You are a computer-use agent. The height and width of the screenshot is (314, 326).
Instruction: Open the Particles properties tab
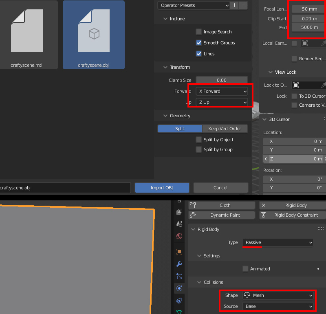[x=179, y=276]
